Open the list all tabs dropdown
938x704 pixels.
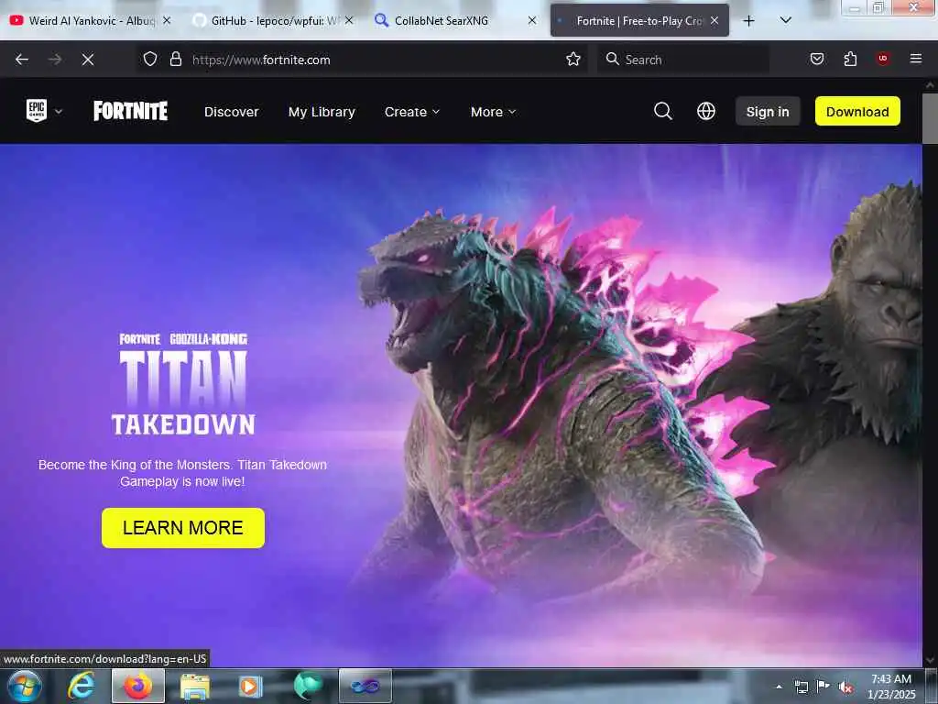(786, 20)
